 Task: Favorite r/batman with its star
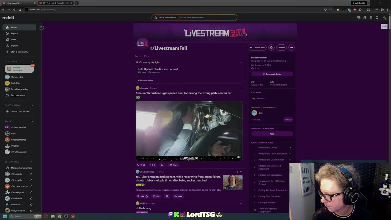[x=31, y=205]
